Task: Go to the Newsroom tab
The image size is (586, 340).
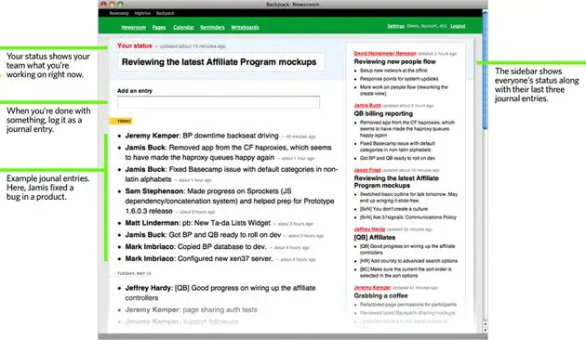Action: click(x=133, y=27)
